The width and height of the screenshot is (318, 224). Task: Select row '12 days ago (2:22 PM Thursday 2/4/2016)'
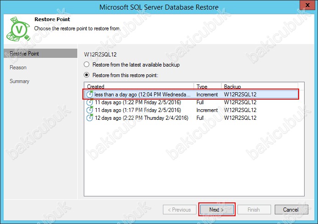coord(191,118)
